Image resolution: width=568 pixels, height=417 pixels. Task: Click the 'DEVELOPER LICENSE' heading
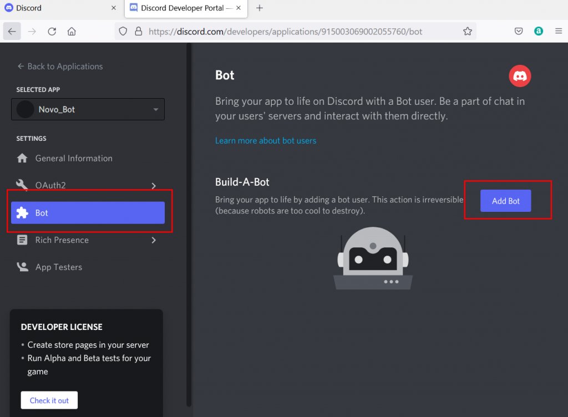pos(62,327)
